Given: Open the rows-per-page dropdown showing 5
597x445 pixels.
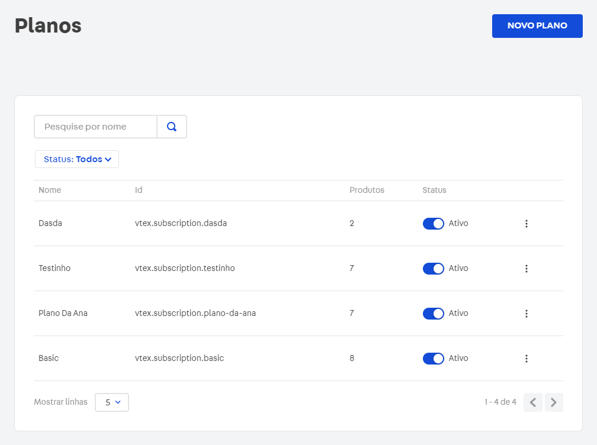Looking at the screenshot, I should pos(112,402).
